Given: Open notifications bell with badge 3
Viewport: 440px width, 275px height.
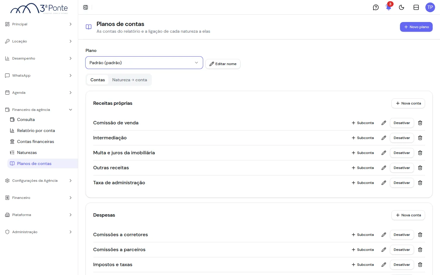Looking at the screenshot, I should tap(389, 7).
